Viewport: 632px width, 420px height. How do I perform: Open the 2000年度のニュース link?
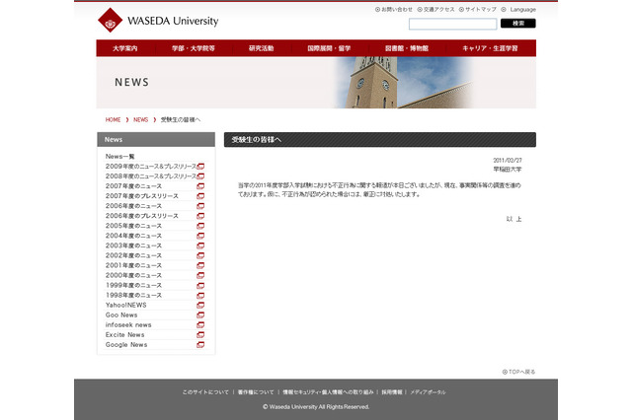click(134, 276)
